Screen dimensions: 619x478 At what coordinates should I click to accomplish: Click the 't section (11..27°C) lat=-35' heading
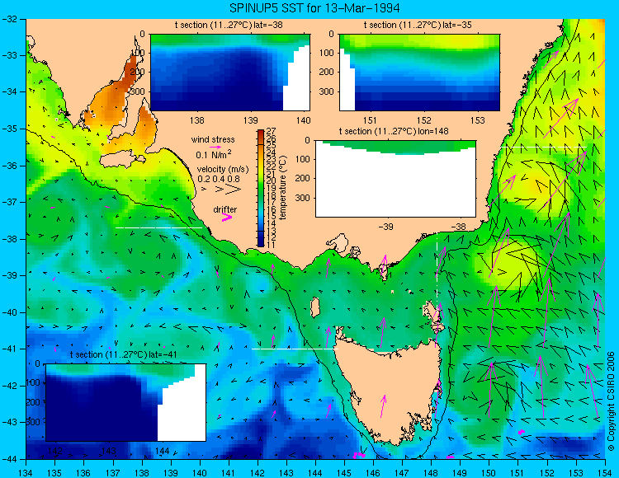(418, 25)
